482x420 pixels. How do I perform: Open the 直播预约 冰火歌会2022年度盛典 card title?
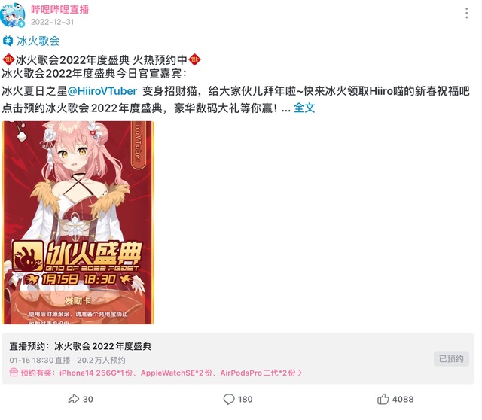tap(81, 346)
